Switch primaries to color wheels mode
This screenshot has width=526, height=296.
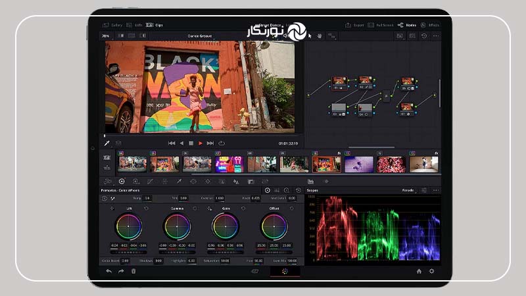(x=268, y=190)
